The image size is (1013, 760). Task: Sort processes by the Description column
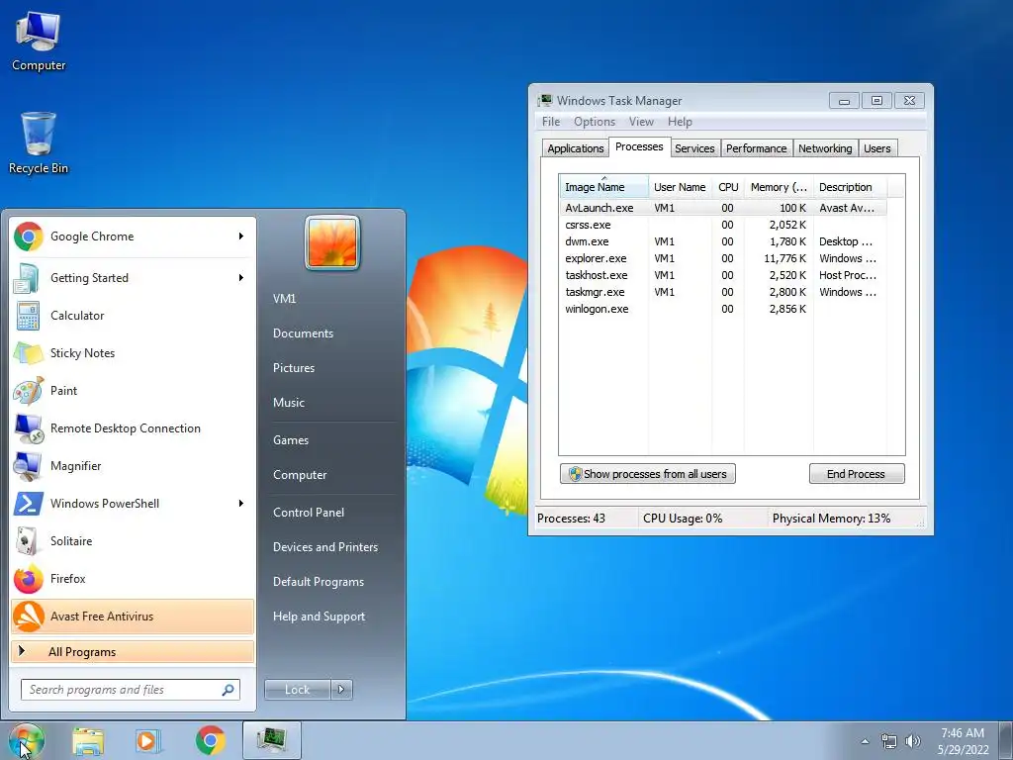(x=850, y=187)
